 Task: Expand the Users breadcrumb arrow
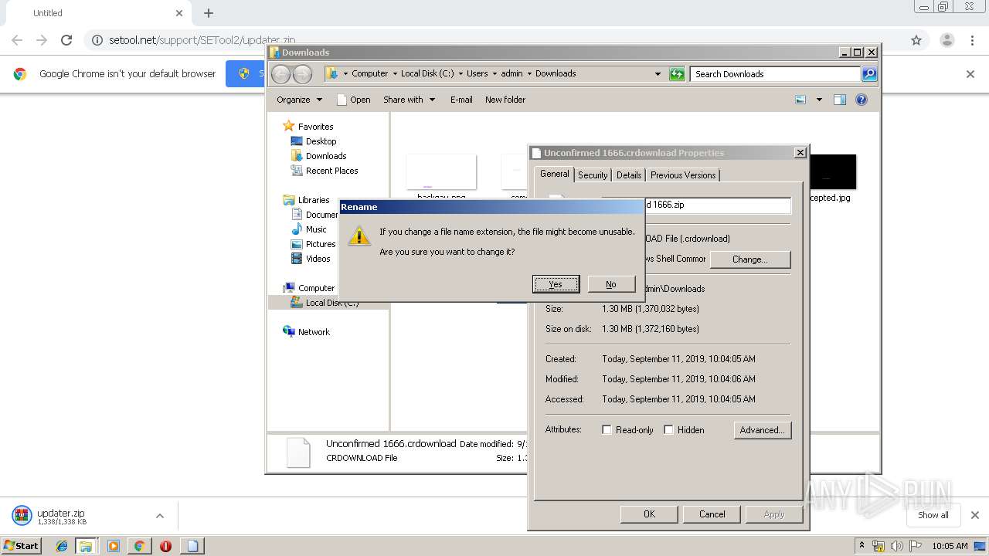pyautogui.click(x=494, y=74)
